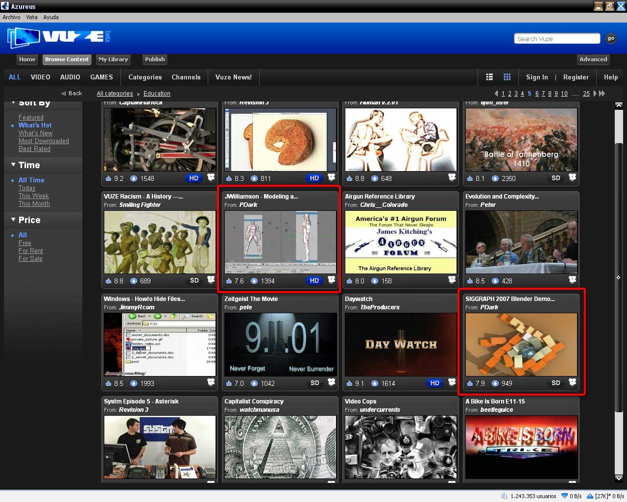The height and width of the screenshot is (502, 627).
Task: Click camera icon on Evolution and Complexity card
Action: 572,280
